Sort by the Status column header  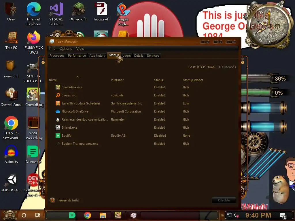pyautogui.click(x=159, y=80)
